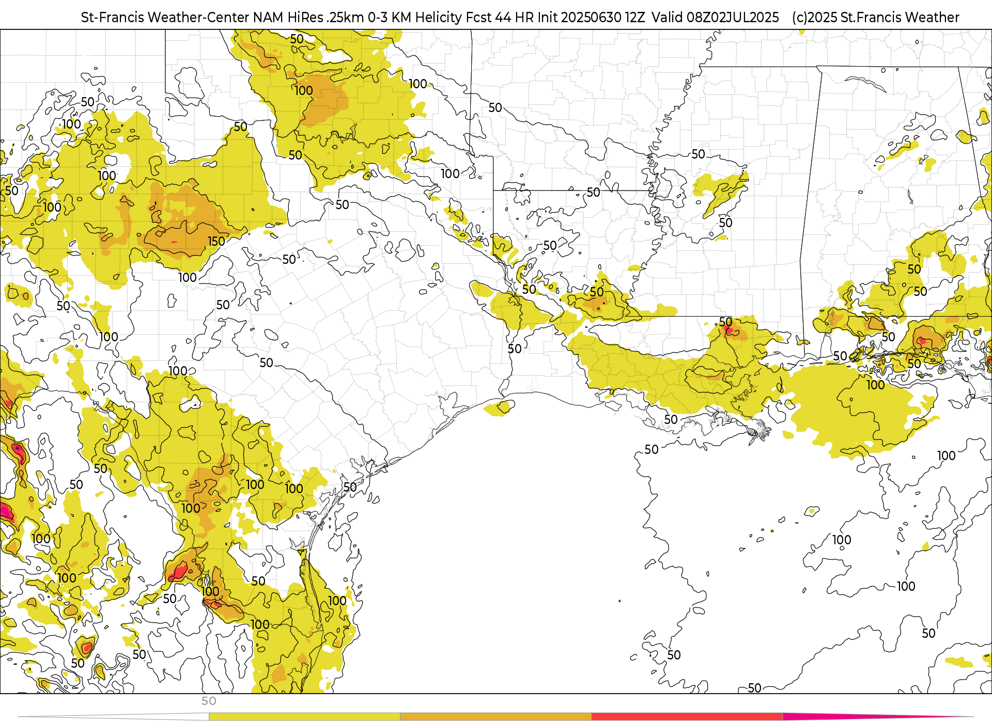Screen dimensions: 992x723
Task: Click the '(c)2025 St.Francis Weather' copyright text
Action: pos(875,18)
